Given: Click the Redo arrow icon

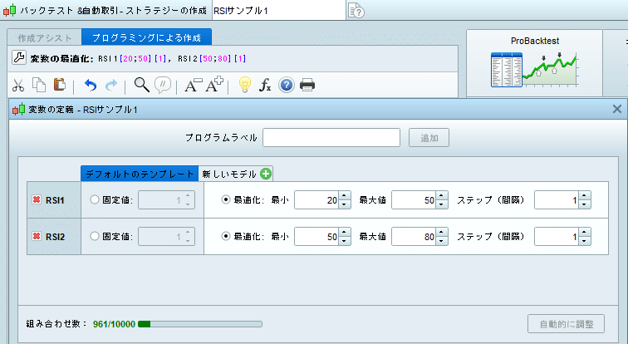Looking at the screenshot, I should pyautogui.click(x=111, y=85).
